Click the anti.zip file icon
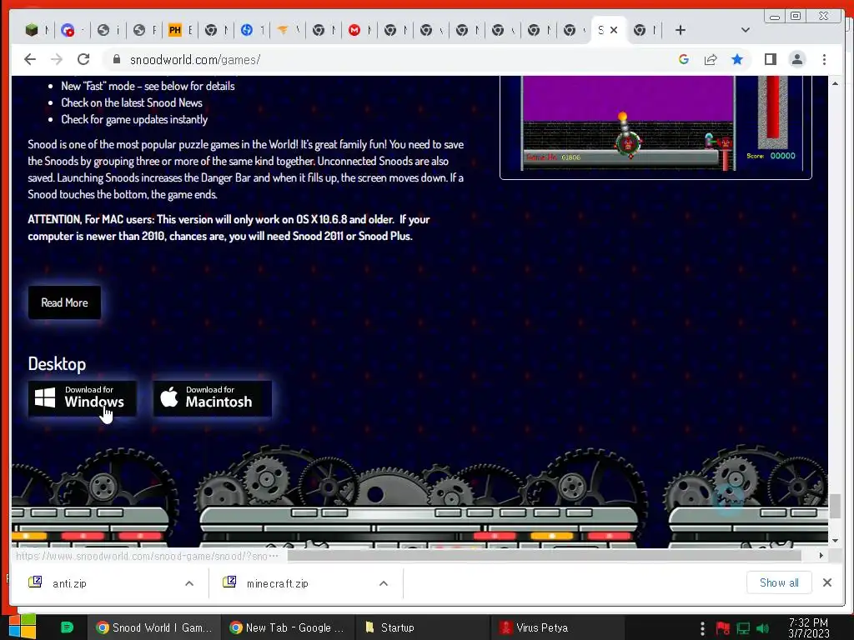This screenshot has height=640, width=854. [35, 582]
